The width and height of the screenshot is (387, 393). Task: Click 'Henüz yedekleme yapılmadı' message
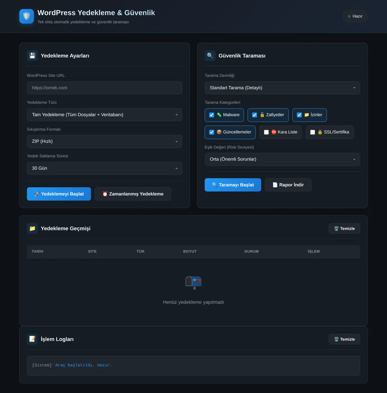click(193, 302)
